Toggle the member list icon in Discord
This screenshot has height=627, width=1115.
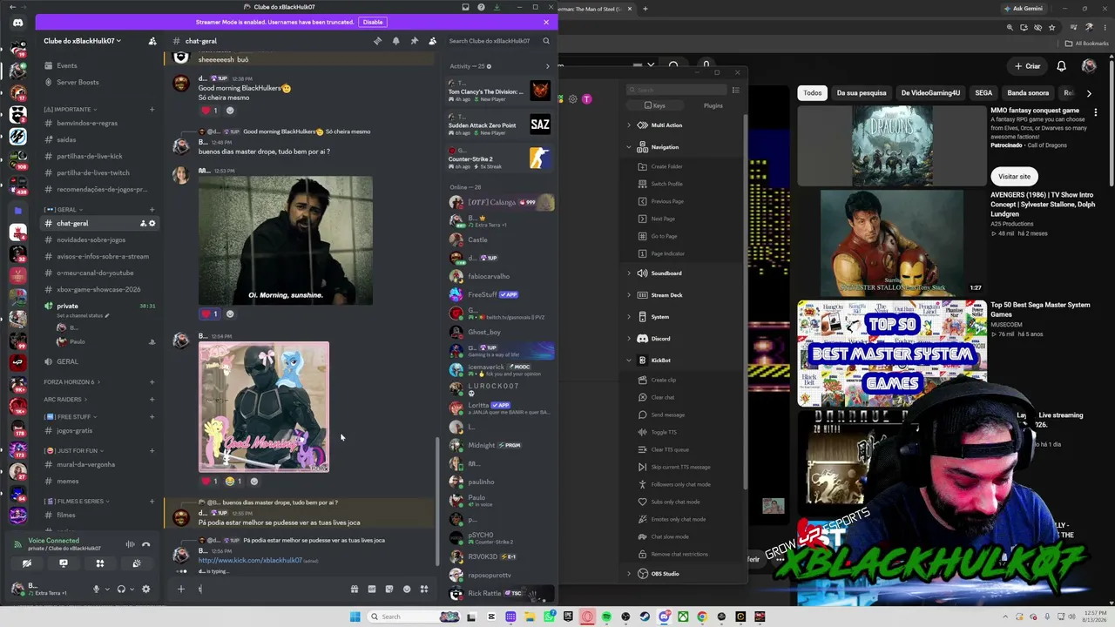pos(432,41)
